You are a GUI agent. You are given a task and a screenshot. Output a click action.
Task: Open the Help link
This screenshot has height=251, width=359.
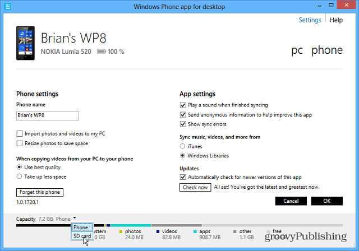click(336, 20)
